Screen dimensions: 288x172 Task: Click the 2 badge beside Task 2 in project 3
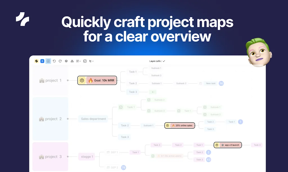pyautogui.click(x=208, y=152)
